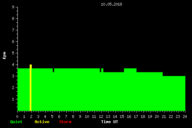Click the value 1 on Kp axis
The height and width of the screenshot is (128, 192).
13,99
